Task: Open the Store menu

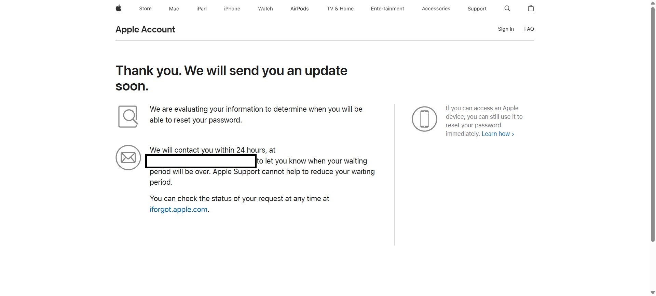Action: [145, 9]
